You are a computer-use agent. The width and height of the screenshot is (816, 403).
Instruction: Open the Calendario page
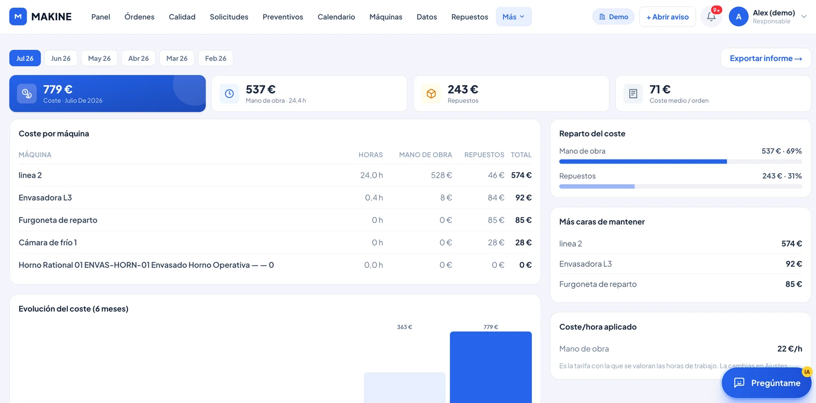click(336, 17)
